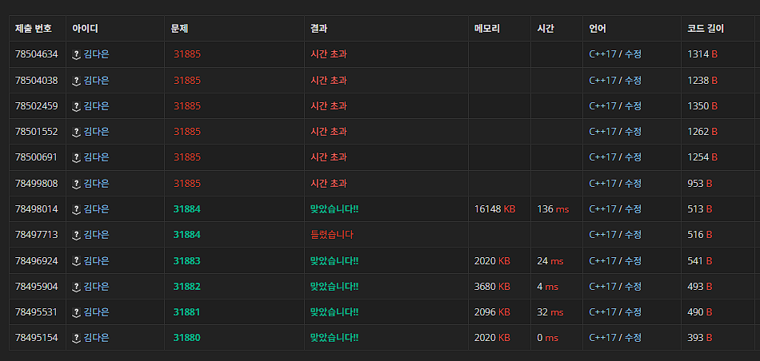Click 틀렸습니다 result in row 78497713
Viewport: 760px width, 361px height.
pyautogui.click(x=332, y=235)
